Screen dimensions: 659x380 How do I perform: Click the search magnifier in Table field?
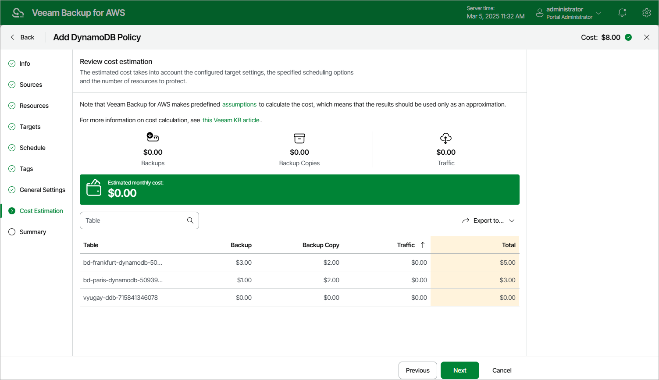pos(190,220)
